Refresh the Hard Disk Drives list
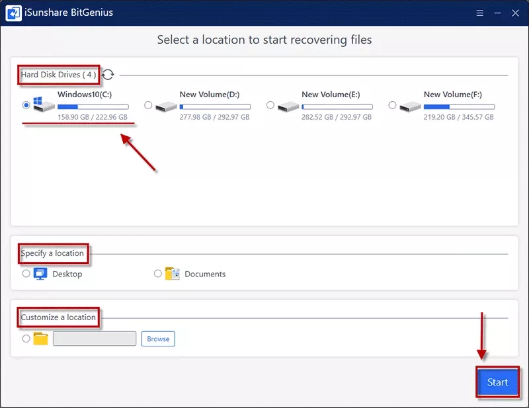 [x=108, y=75]
